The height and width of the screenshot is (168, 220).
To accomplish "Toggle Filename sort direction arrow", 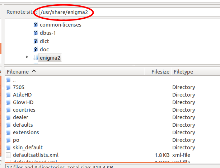I will click(x=34, y=71).
